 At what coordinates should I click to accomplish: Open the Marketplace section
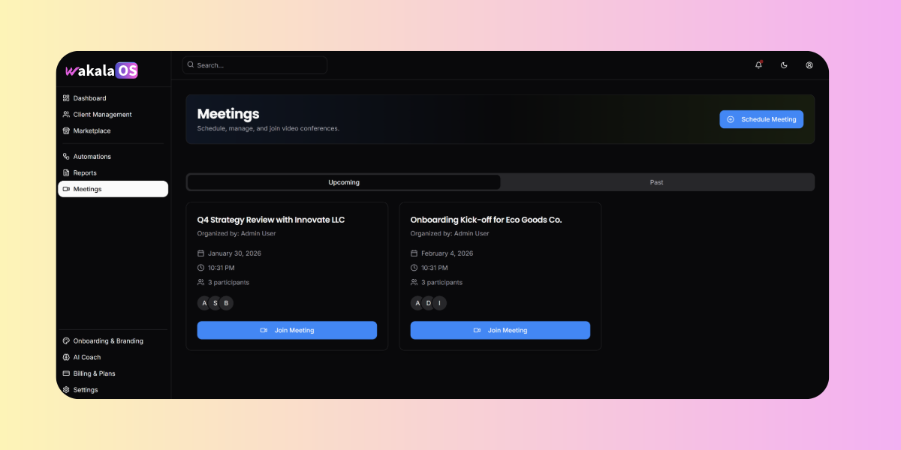pyautogui.click(x=92, y=130)
